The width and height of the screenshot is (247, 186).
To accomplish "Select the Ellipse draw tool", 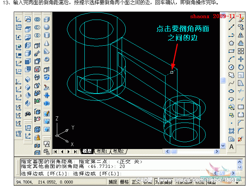I will coord(231,91).
